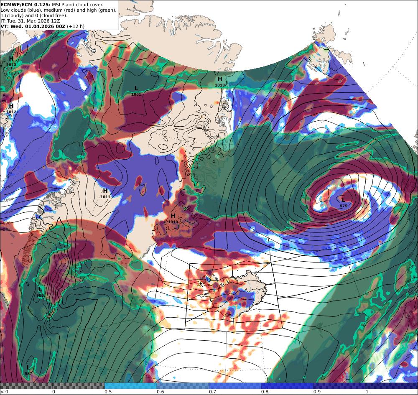Select the 'IT: Tue. 31. Mar. 2026 12Z' initialization time

coord(30,21)
